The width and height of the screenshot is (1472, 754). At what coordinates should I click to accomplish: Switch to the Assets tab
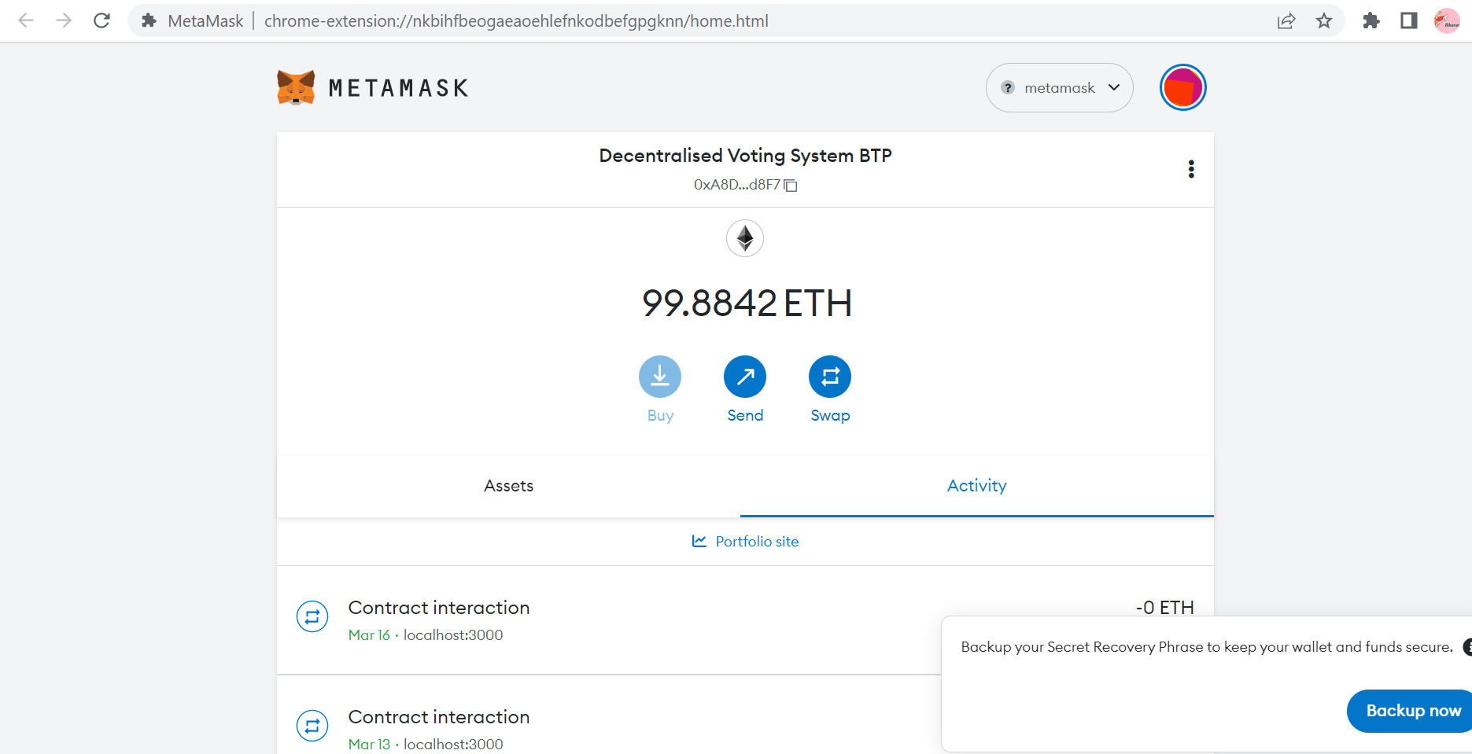pyautogui.click(x=508, y=486)
